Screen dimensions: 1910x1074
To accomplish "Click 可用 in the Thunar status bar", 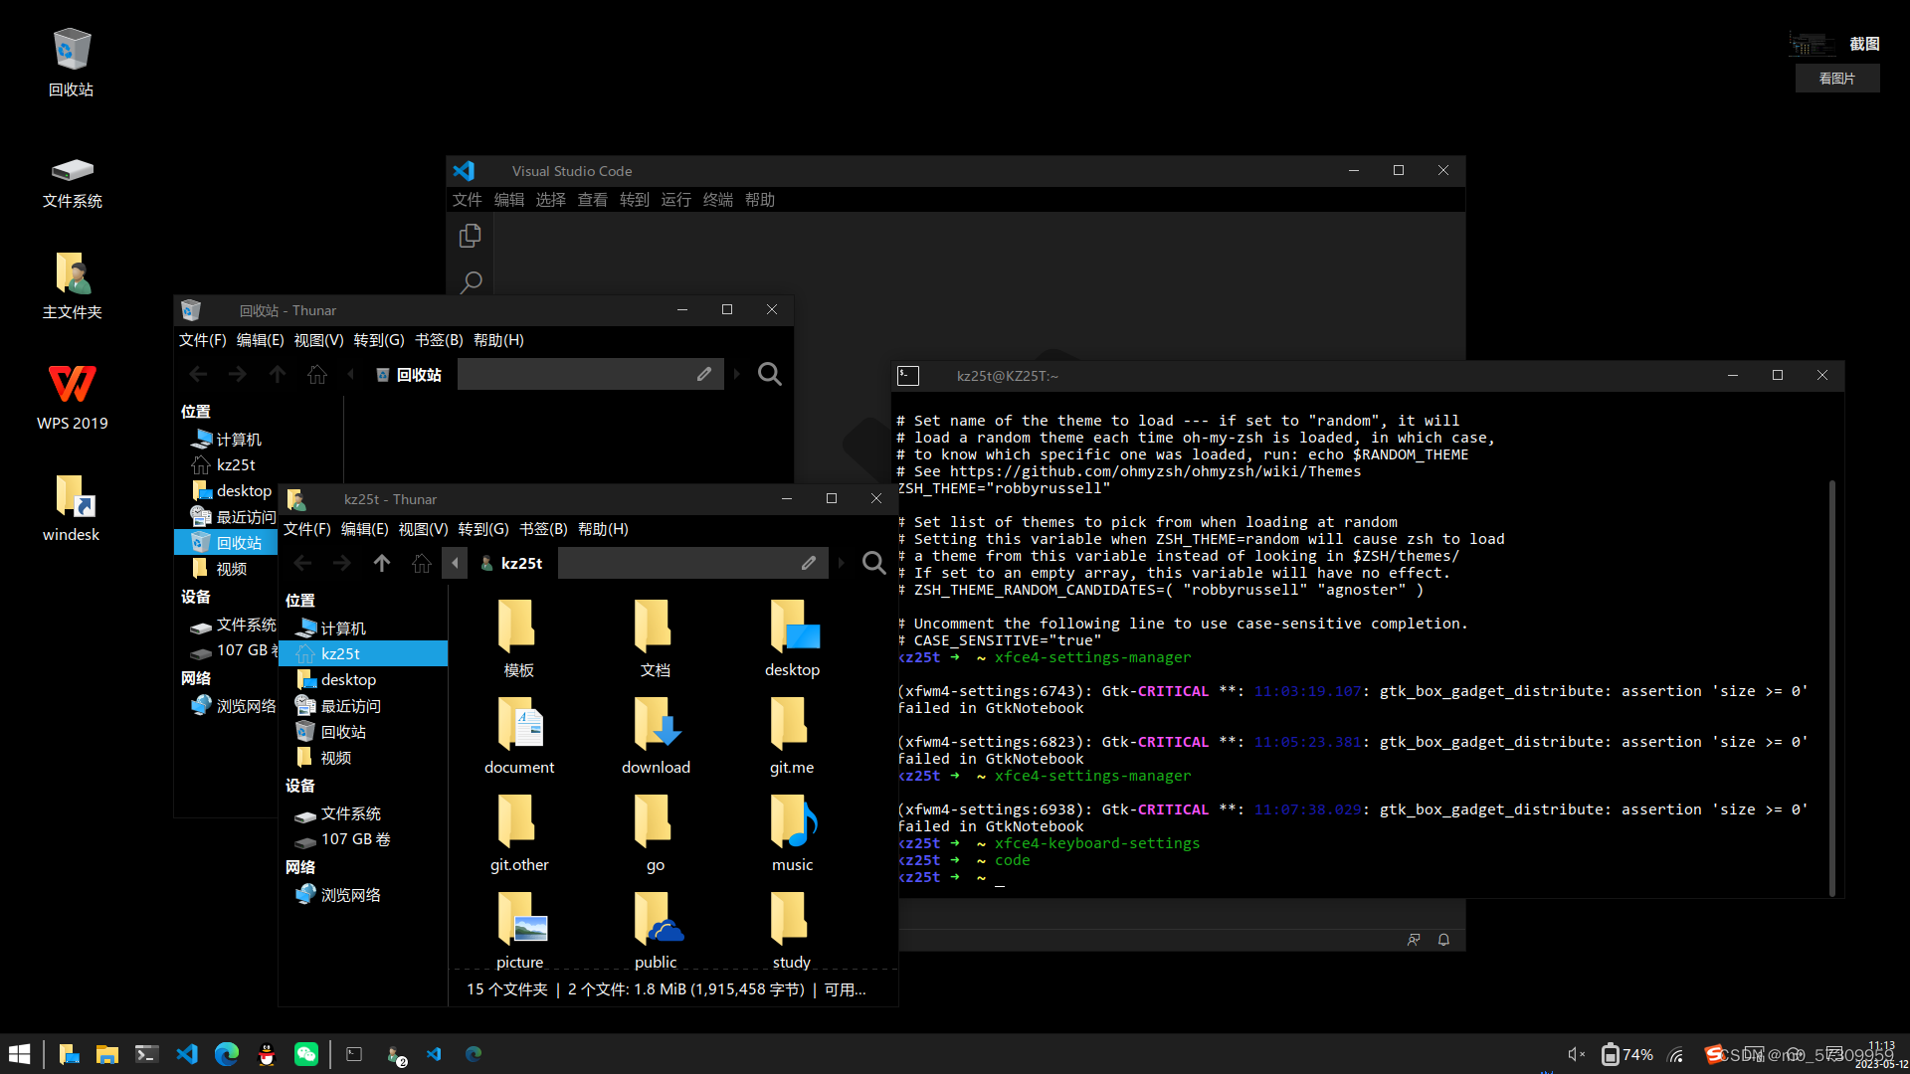I will [841, 988].
